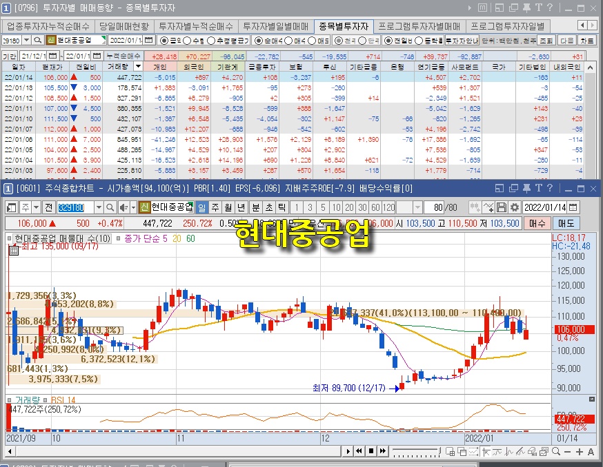Screen dimensions: 603x467
Task: Stop chart playback with square button
Action: point(371,451)
